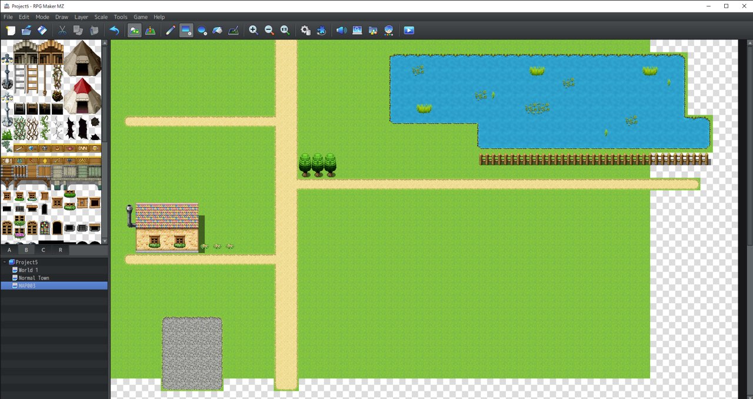Image resolution: width=753 pixels, height=399 pixels.
Task: Open the Sound Test window
Action: pyautogui.click(x=341, y=30)
